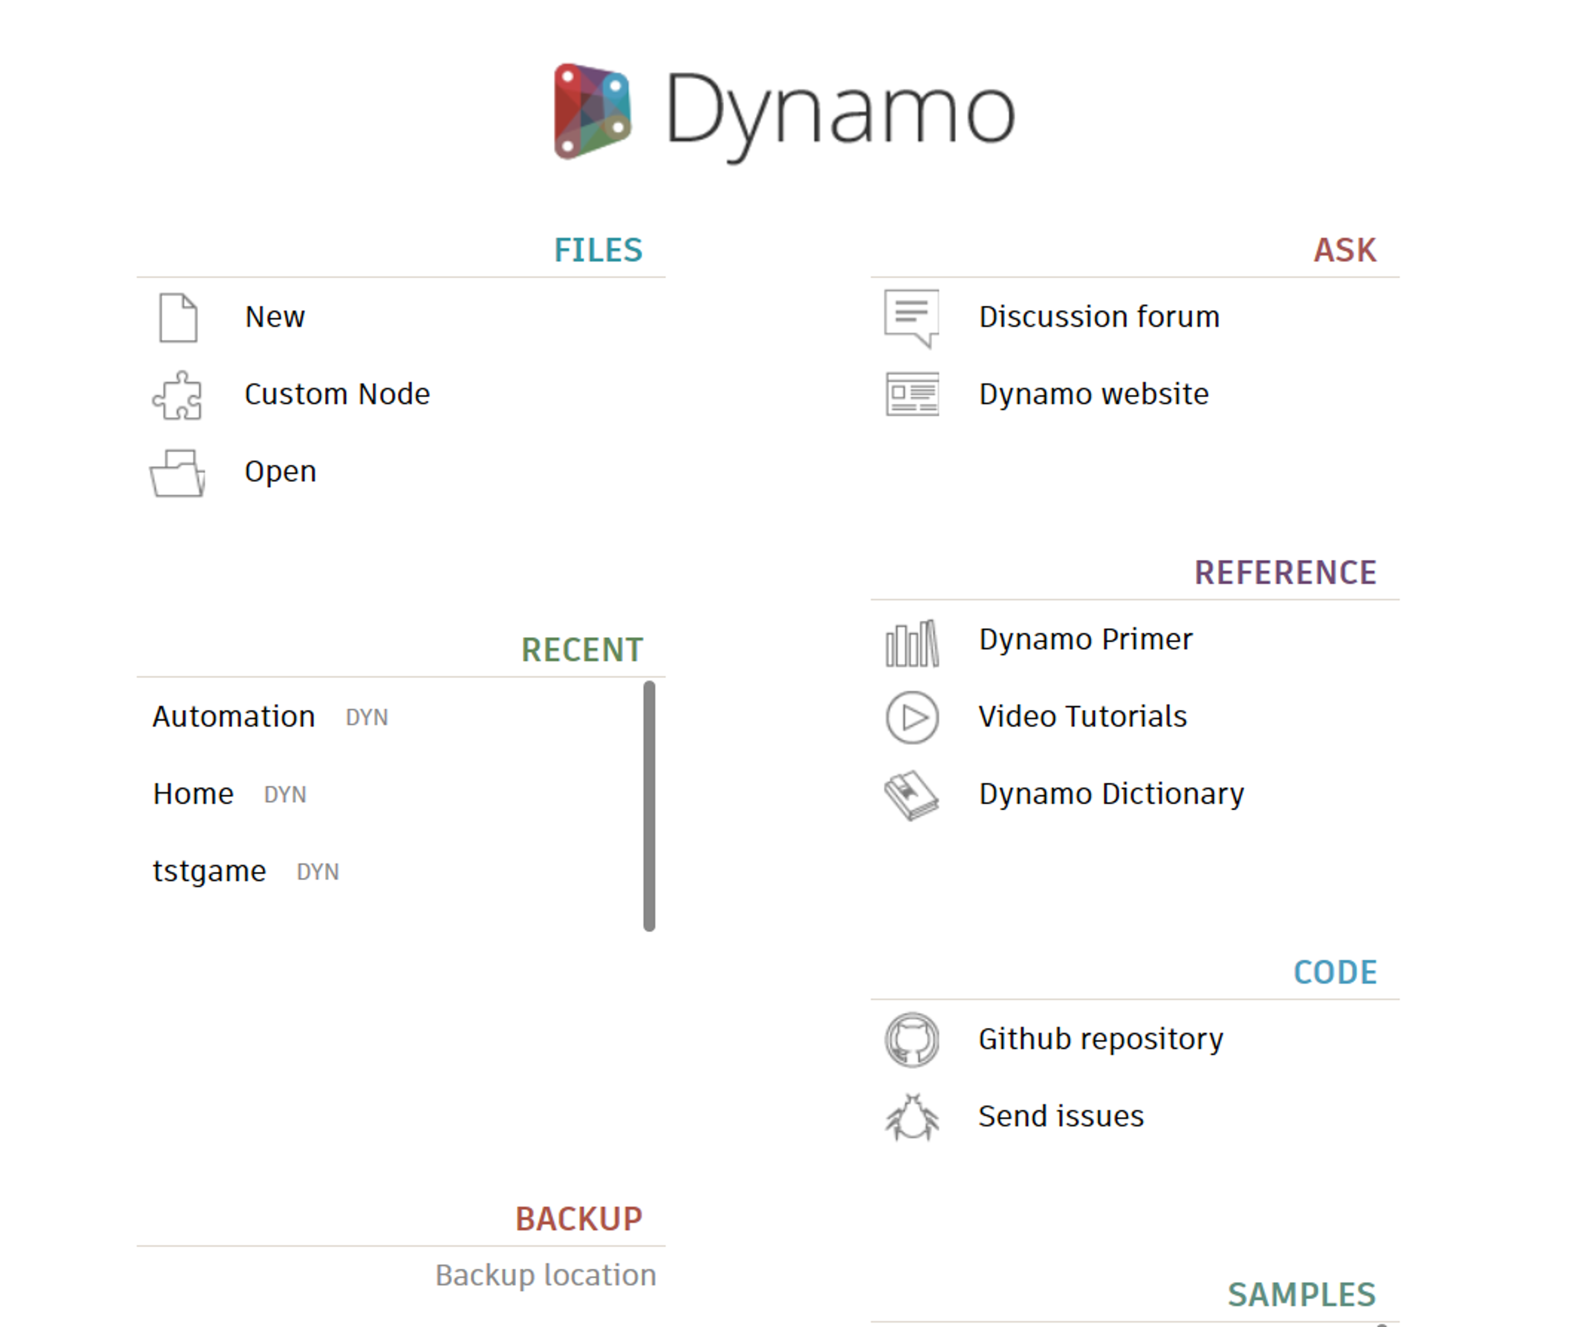
Task: Click the BACKUP section heading
Action: point(579,1219)
